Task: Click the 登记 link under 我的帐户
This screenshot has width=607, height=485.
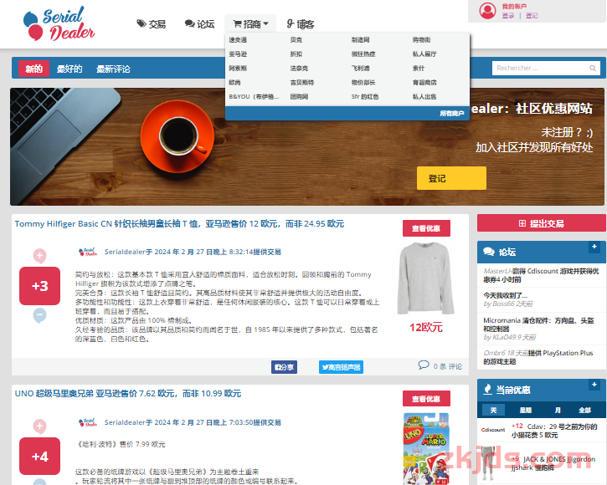Action: point(532,16)
